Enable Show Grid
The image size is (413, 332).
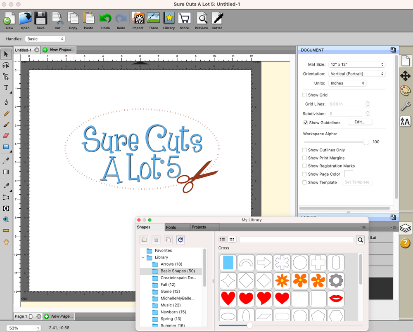coord(304,95)
